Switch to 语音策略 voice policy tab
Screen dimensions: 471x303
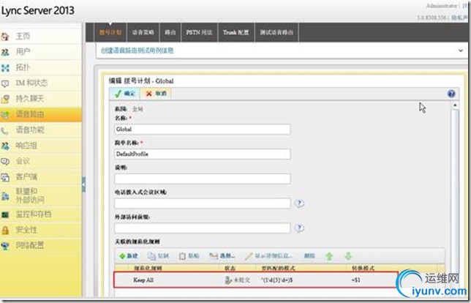coord(143,32)
